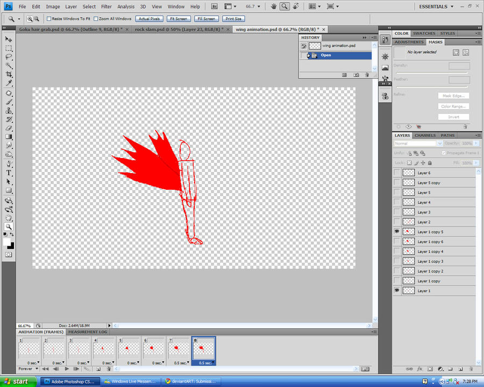The image size is (484, 387).
Task: Enable the Resize Windows To Fit checkbox
Action: [47, 18]
